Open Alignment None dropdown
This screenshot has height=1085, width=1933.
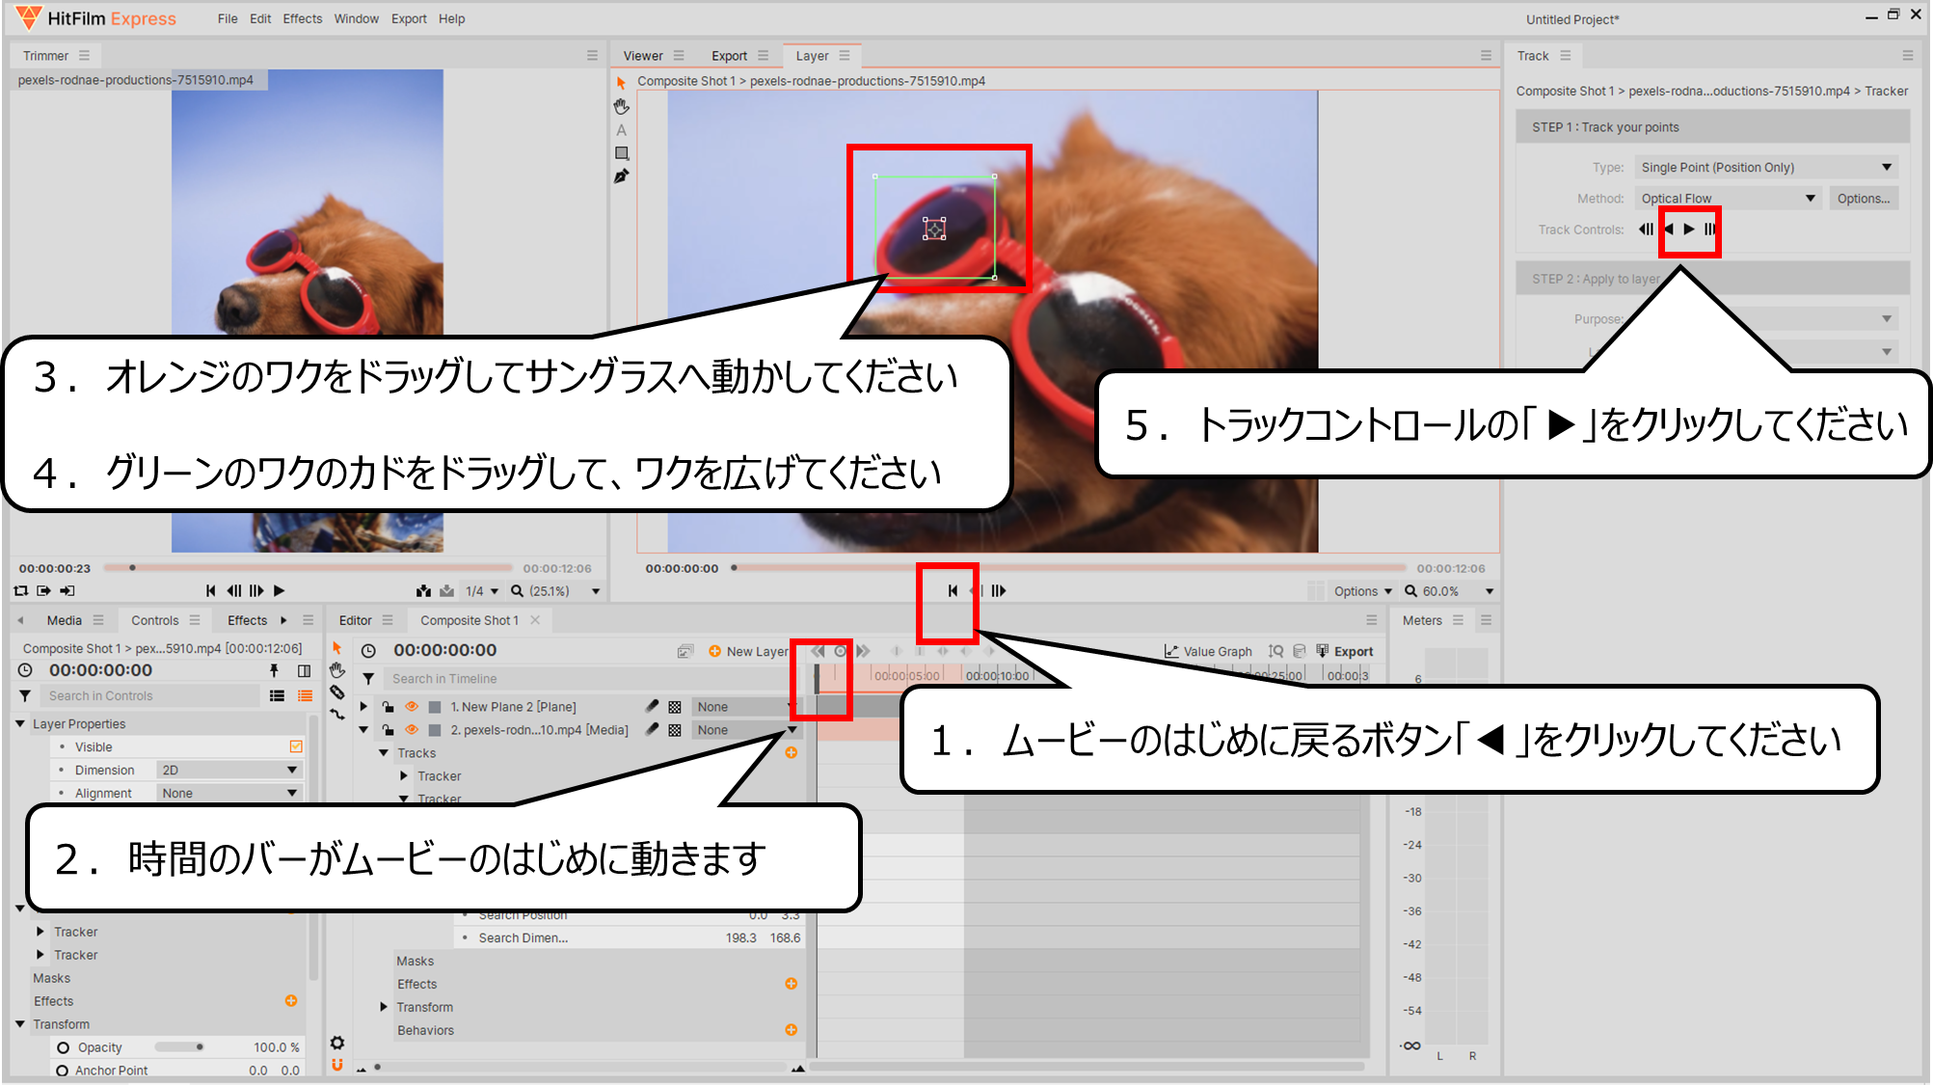pos(228,793)
